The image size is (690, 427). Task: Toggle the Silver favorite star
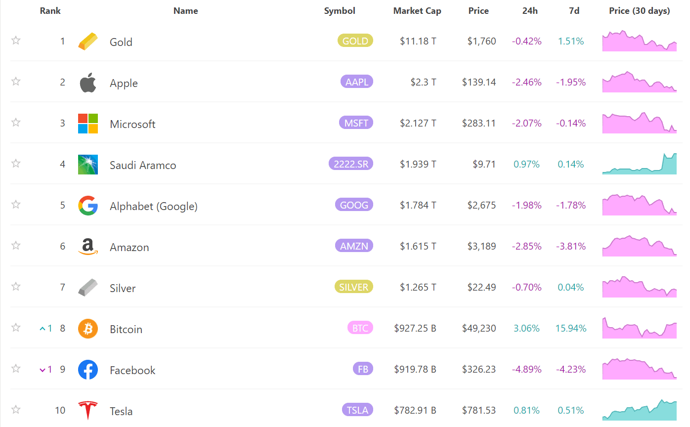click(x=16, y=287)
